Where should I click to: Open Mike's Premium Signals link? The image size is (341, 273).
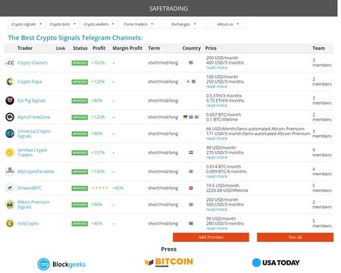[x=33, y=204]
